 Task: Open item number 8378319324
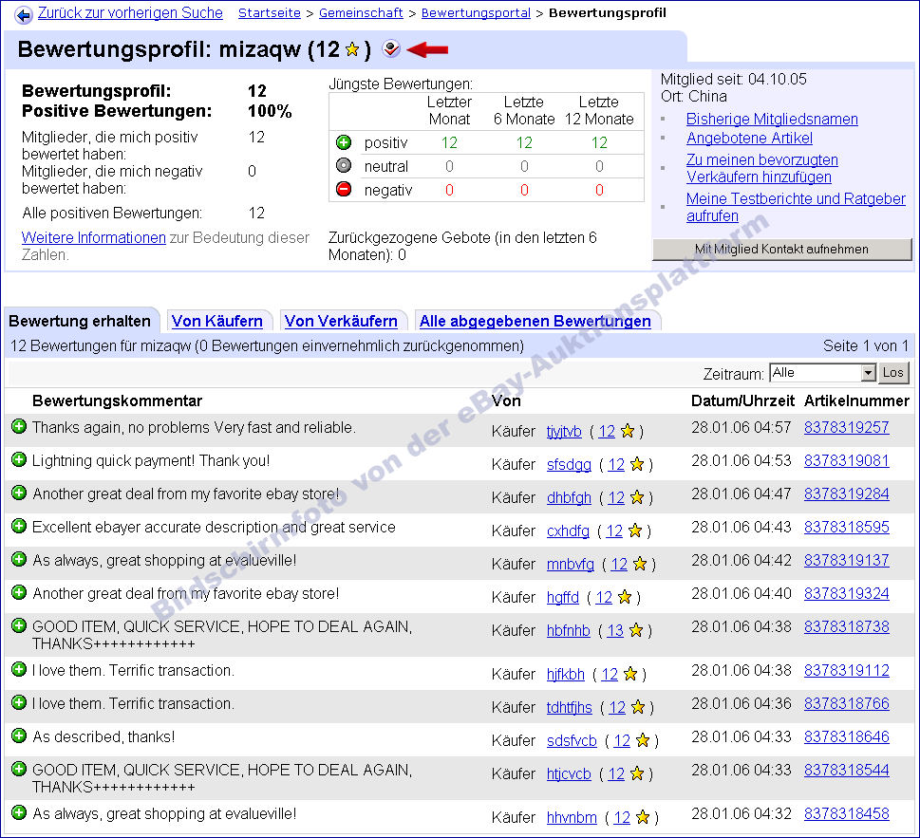click(x=847, y=593)
